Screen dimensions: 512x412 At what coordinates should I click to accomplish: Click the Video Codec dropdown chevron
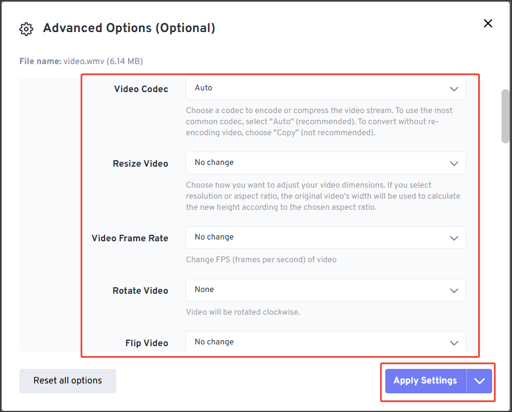coord(454,89)
